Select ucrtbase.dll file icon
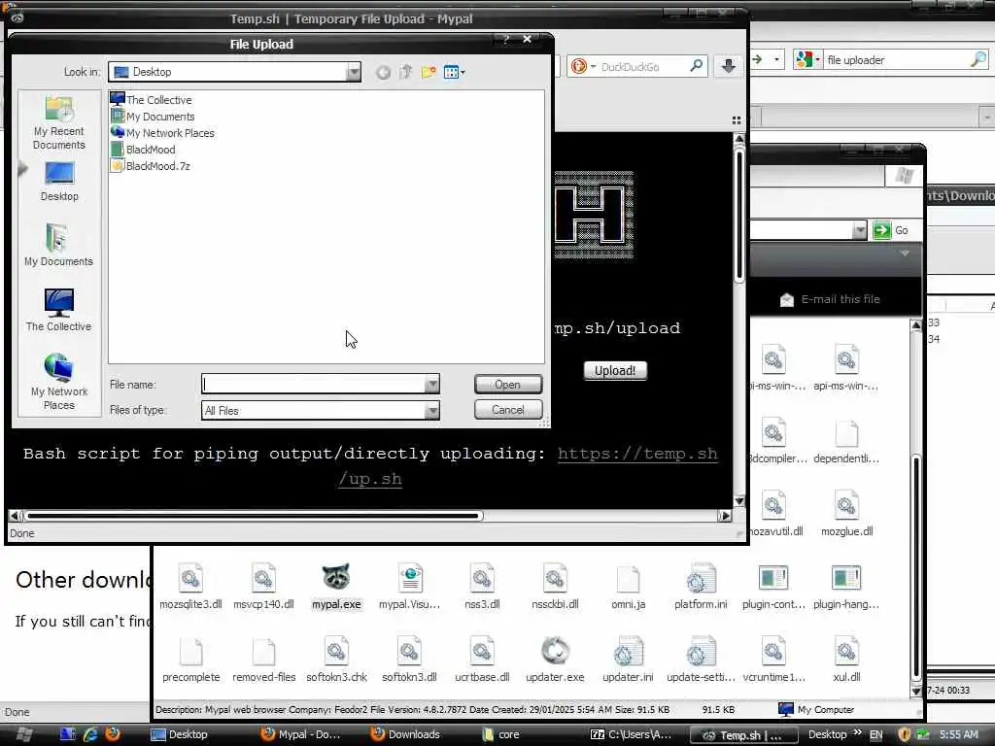The width and height of the screenshot is (995, 746). click(x=482, y=660)
